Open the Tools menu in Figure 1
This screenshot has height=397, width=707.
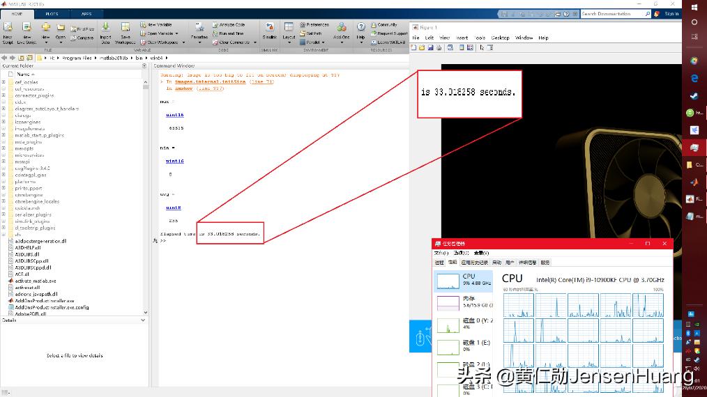480,38
